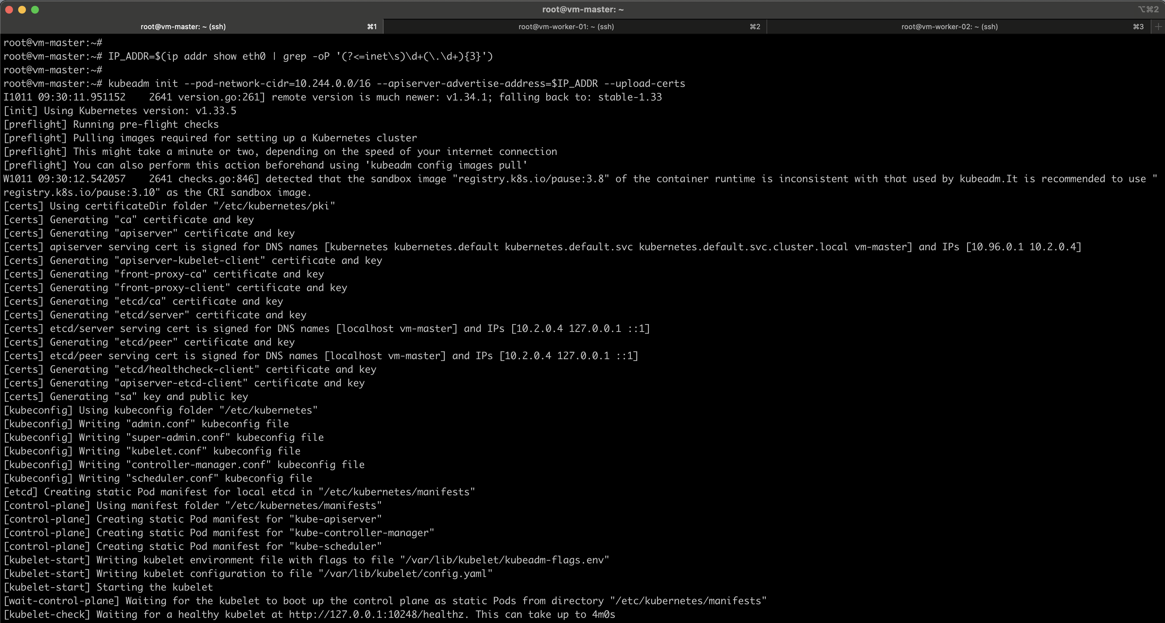This screenshot has width=1165, height=623.
Task: Click the empty prompt on first line
Action: point(53,43)
